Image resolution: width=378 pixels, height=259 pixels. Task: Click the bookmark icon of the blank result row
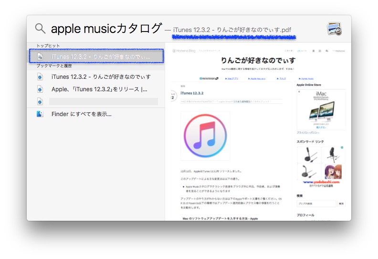pos(40,101)
